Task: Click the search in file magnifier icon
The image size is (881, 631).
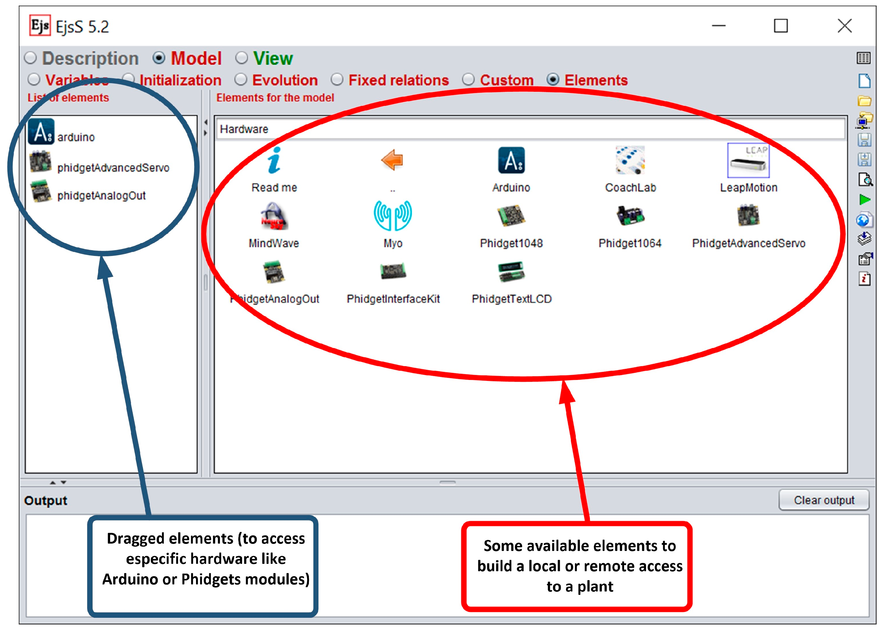Action: tap(865, 180)
